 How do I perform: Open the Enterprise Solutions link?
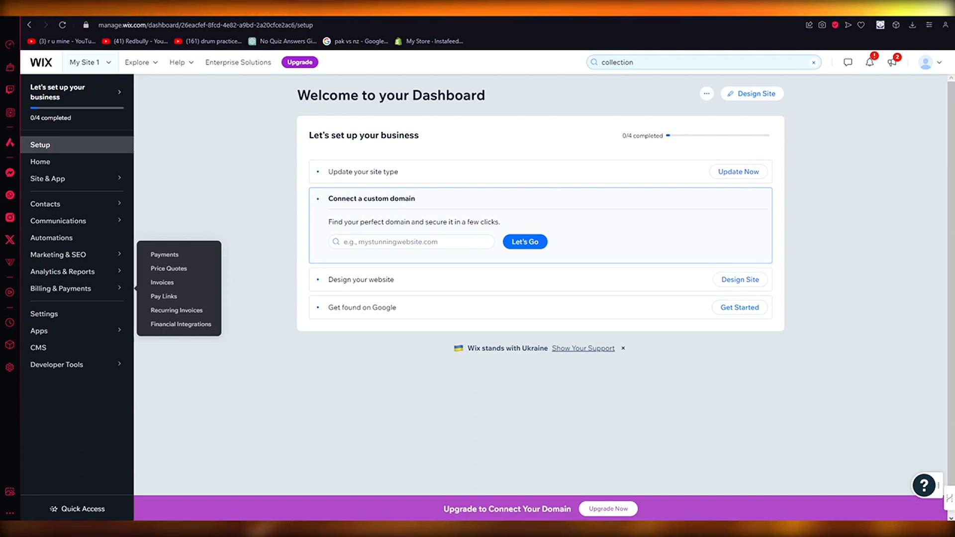tap(238, 62)
